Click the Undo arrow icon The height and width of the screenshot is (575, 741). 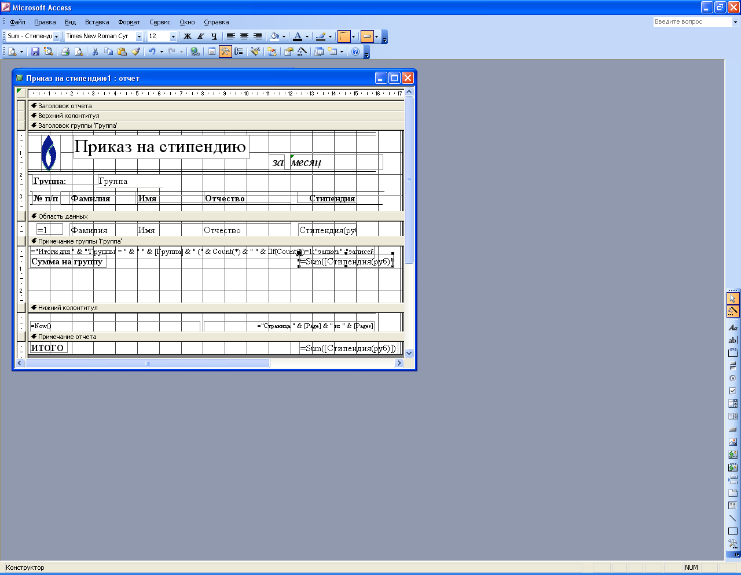(152, 51)
